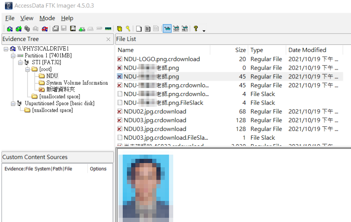Open the File menu
The width and height of the screenshot is (351, 222).
click(x=10, y=18)
